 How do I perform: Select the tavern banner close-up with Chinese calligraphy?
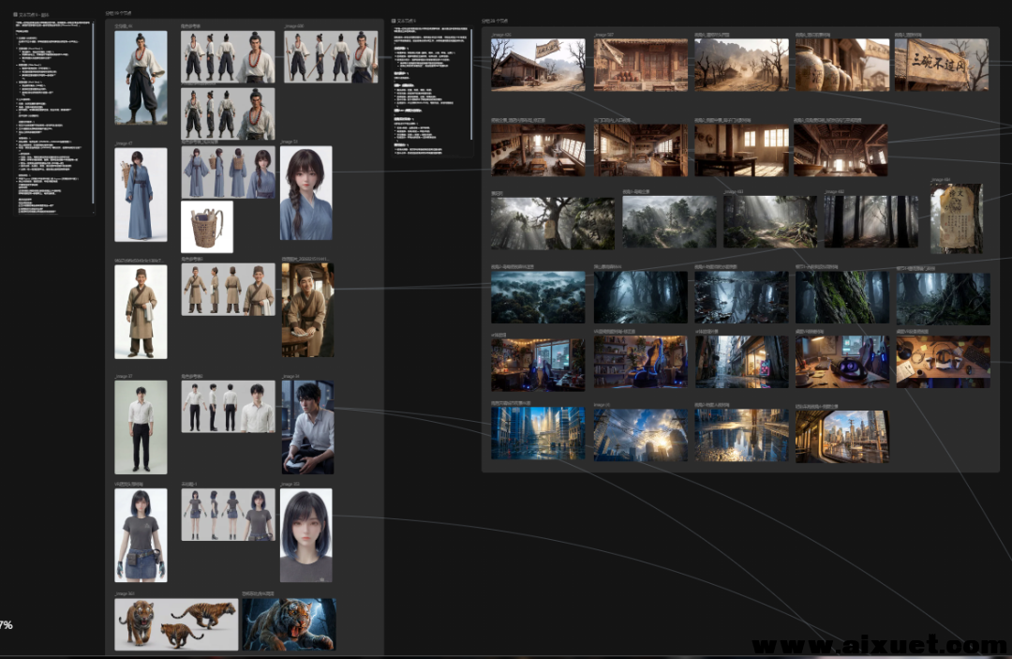tap(942, 65)
